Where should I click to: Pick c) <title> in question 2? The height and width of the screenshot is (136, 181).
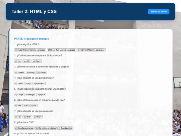click(37, 61)
